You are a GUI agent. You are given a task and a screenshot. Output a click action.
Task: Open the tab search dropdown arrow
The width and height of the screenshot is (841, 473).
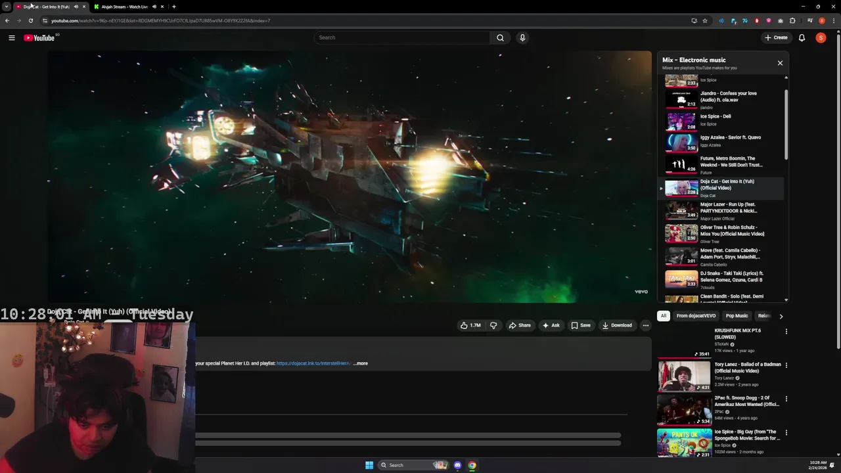6,7
